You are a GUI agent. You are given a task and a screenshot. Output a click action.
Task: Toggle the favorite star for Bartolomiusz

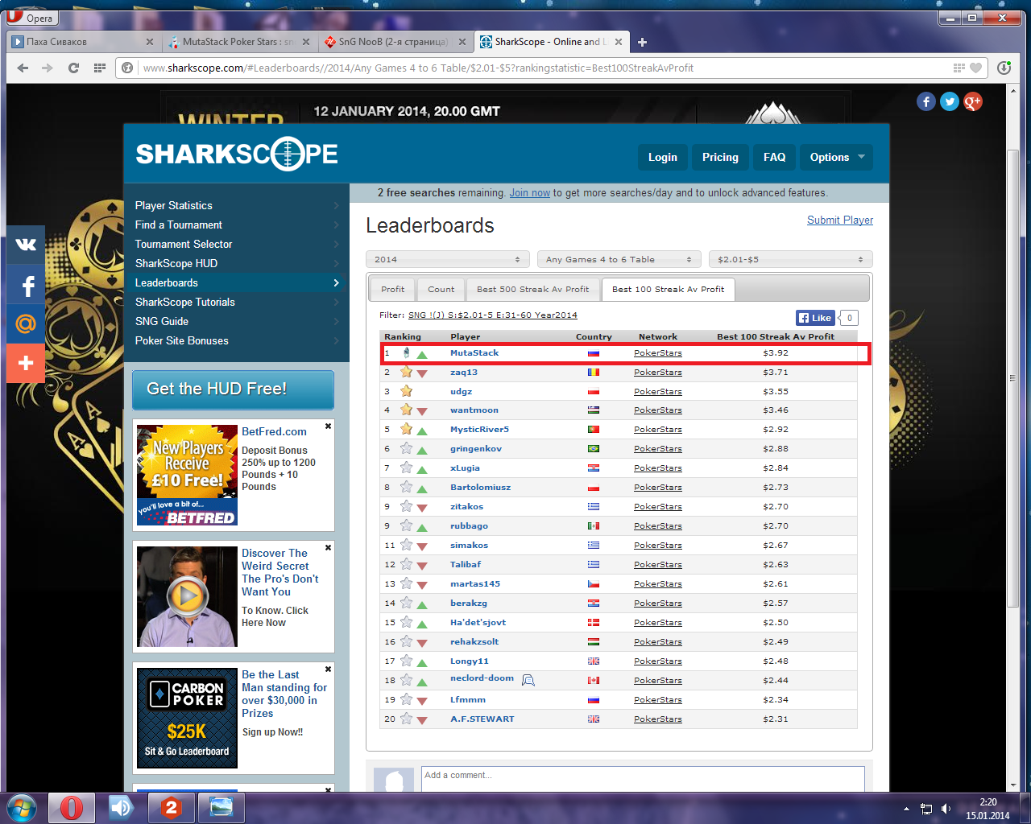407,487
